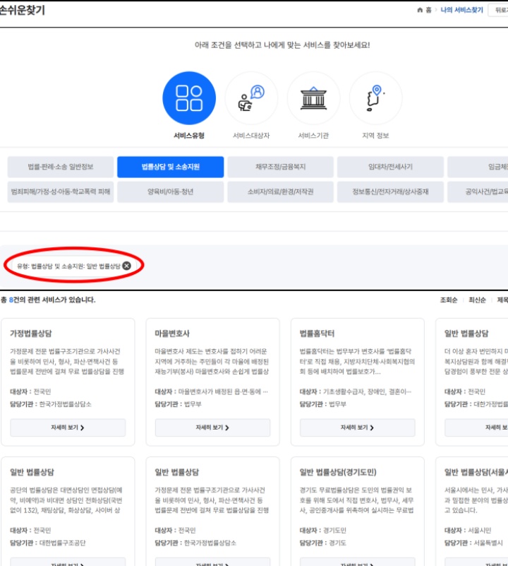Screen dimensions: 508x566
Task: Sort results by 조회순
Action: coord(449,300)
